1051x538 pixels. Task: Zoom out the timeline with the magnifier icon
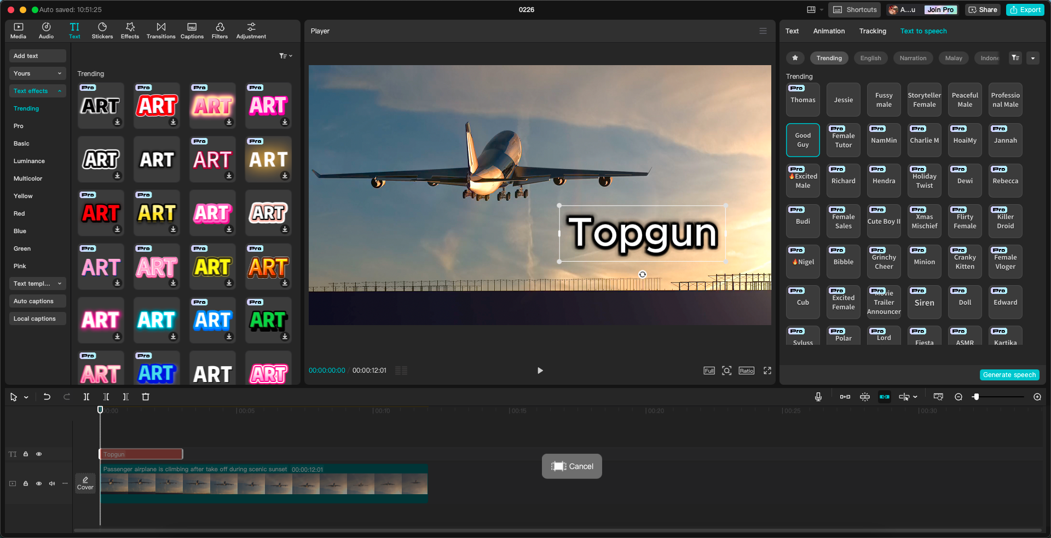click(x=958, y=397)
